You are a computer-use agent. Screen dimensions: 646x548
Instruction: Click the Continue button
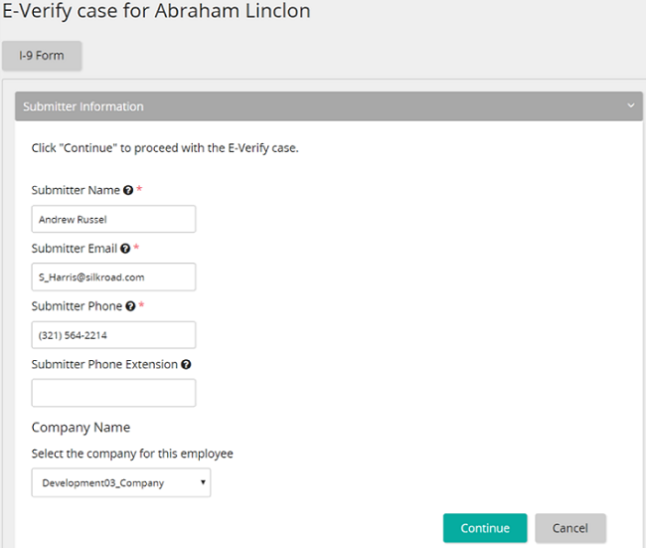pyautogui.click(x=485, y=528)
